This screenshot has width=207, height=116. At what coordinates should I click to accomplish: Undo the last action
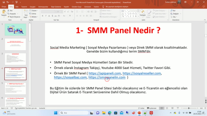7,2
